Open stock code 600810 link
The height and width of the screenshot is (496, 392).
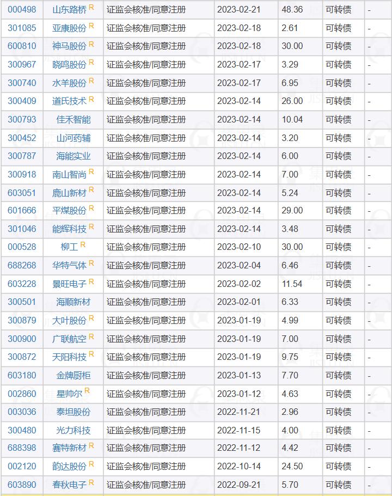tap(22, 46)
